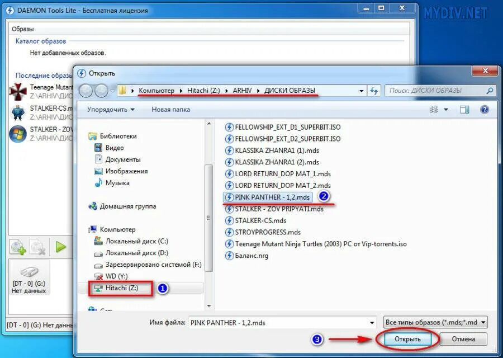Open the Все типы образов filter dropdown
This screenshot has width=503, height=358.
pyautogui.click(x=435, y=322)
